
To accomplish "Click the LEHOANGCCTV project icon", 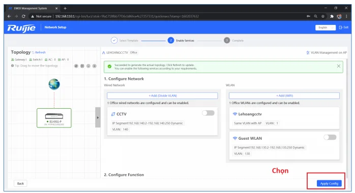I will 104,53.
